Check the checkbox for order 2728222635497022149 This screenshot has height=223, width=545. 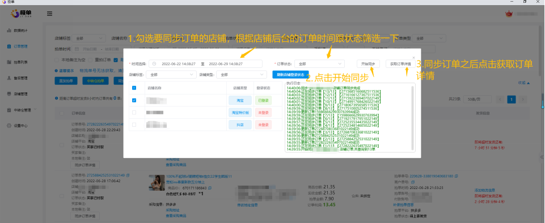coord(62,145)
